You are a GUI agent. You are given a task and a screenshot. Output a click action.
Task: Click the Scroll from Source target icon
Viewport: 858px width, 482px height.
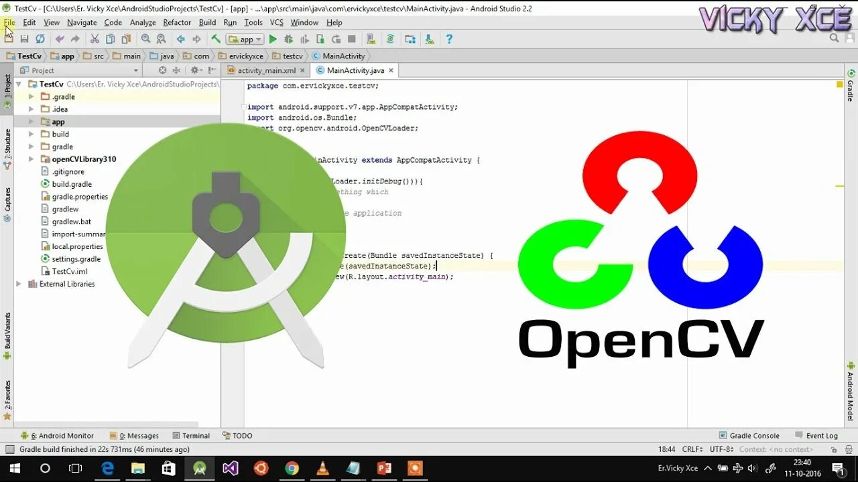pos(162,70)
